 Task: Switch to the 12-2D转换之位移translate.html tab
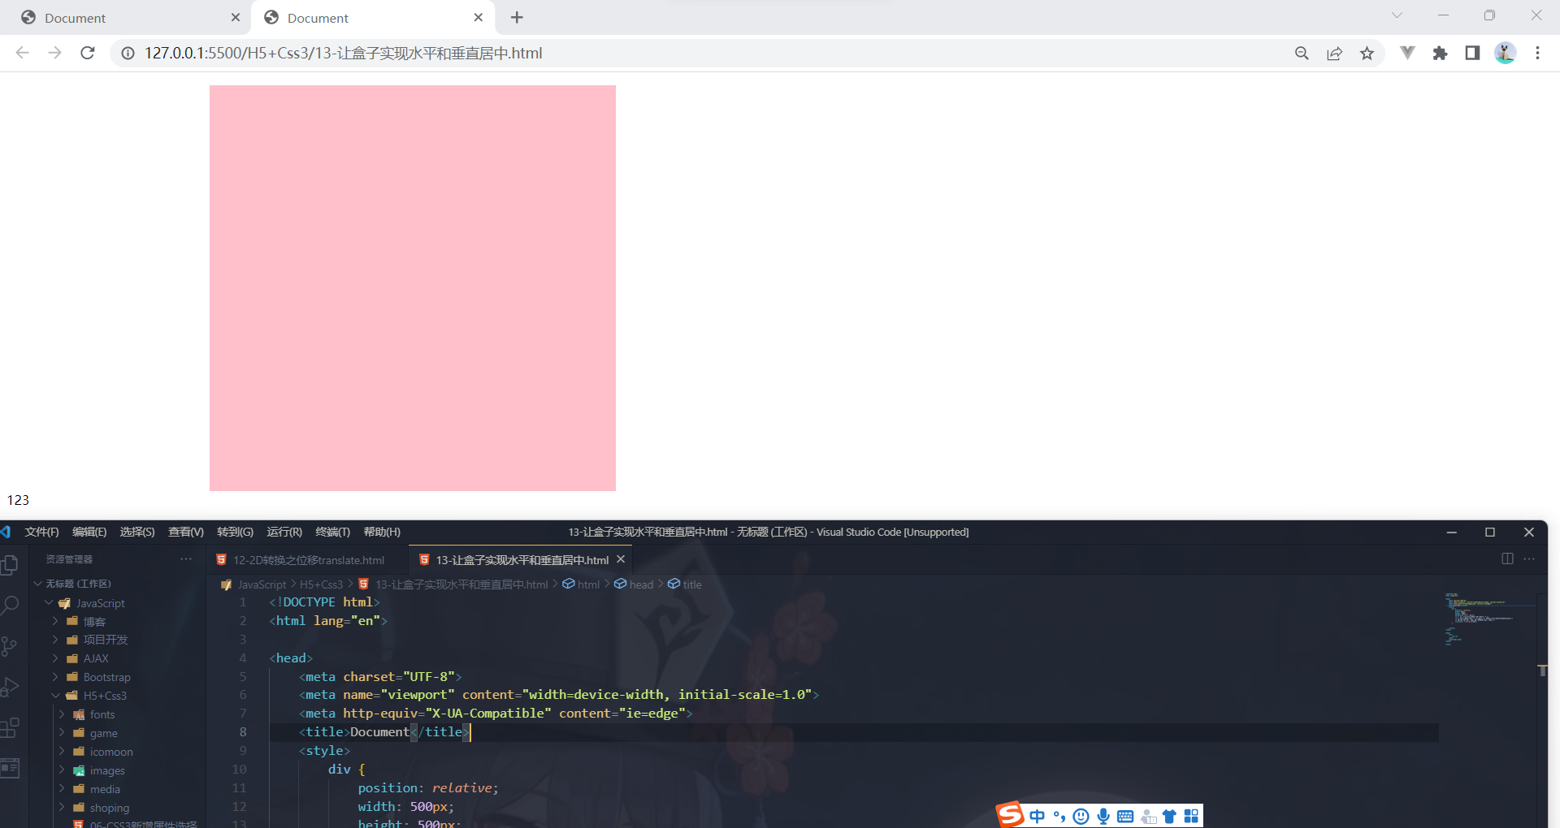click(309, 559)
